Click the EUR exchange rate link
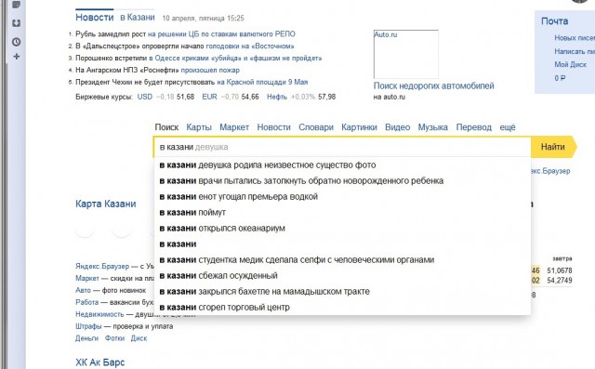The width and height of the screenshot is (595, 369). [209, 97]
